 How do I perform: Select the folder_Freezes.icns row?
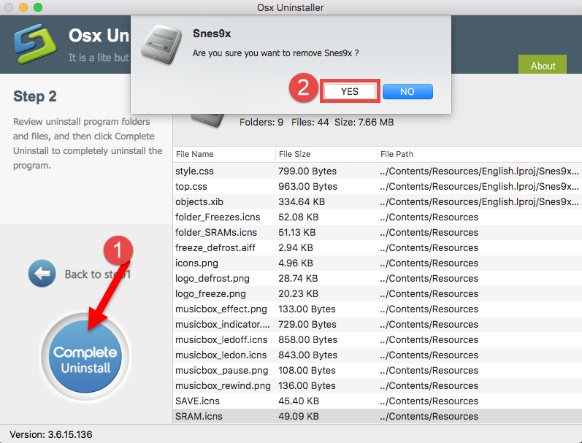pos(377,217)
